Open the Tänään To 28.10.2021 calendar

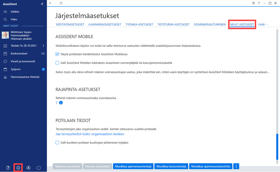pyautogui.click(x=23, y=45)
